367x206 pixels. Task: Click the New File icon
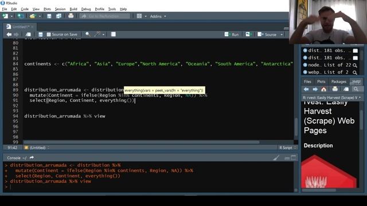point(5,16)
